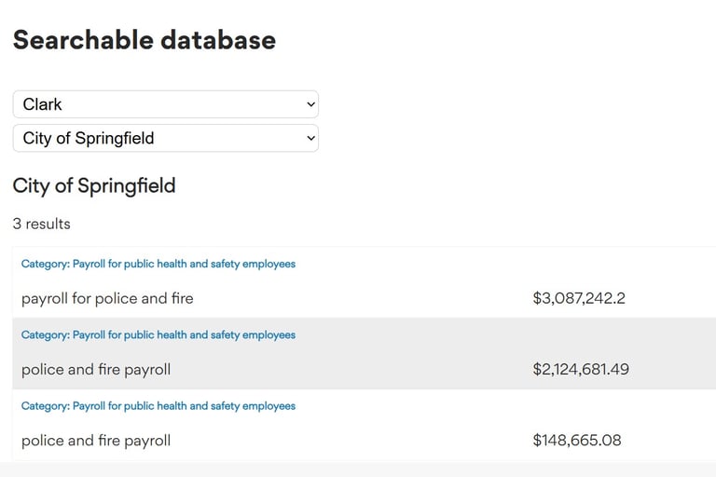716x477 pixels.
Task: Select the first white result row
Action: pyautogui.click(x=373, y=283)
